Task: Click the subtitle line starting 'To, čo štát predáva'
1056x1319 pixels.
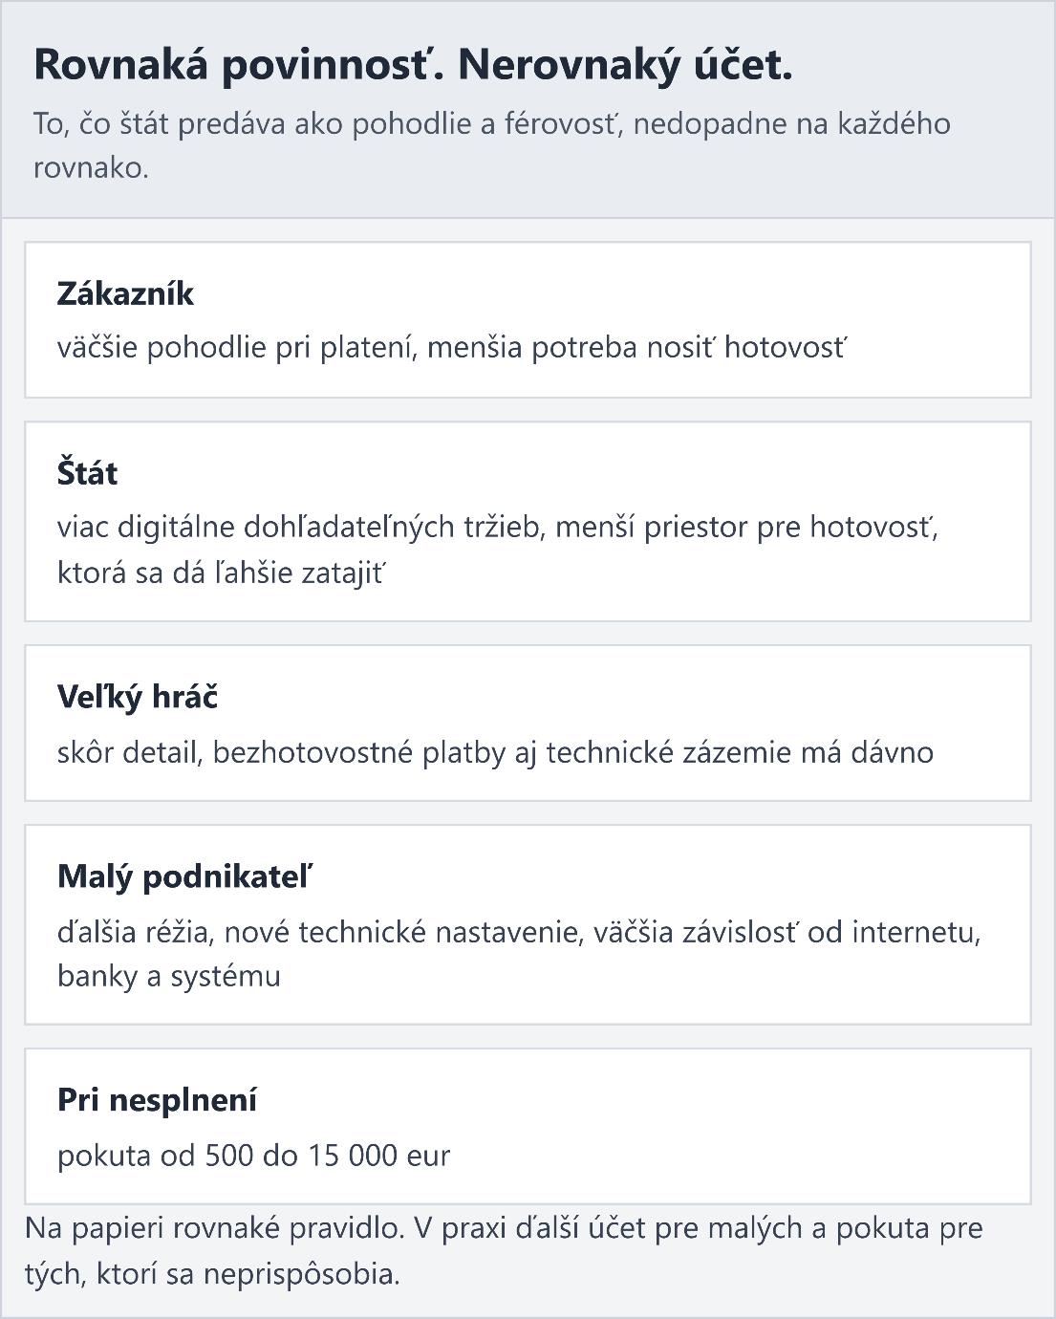Action: 491,124
